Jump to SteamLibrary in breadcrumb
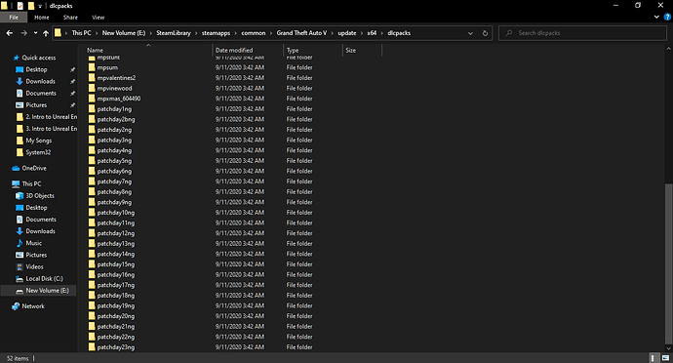The height and width of the screenshot is (363, 673). [x=174, y=33]
